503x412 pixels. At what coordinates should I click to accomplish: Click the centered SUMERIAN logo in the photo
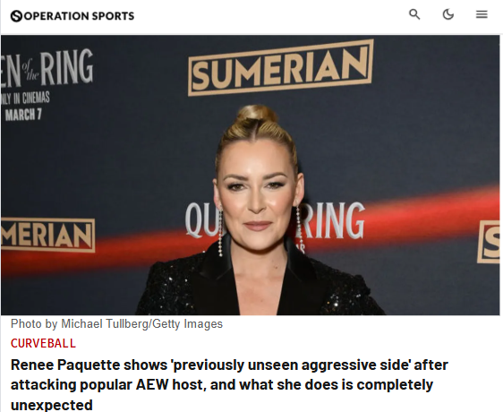281,67
